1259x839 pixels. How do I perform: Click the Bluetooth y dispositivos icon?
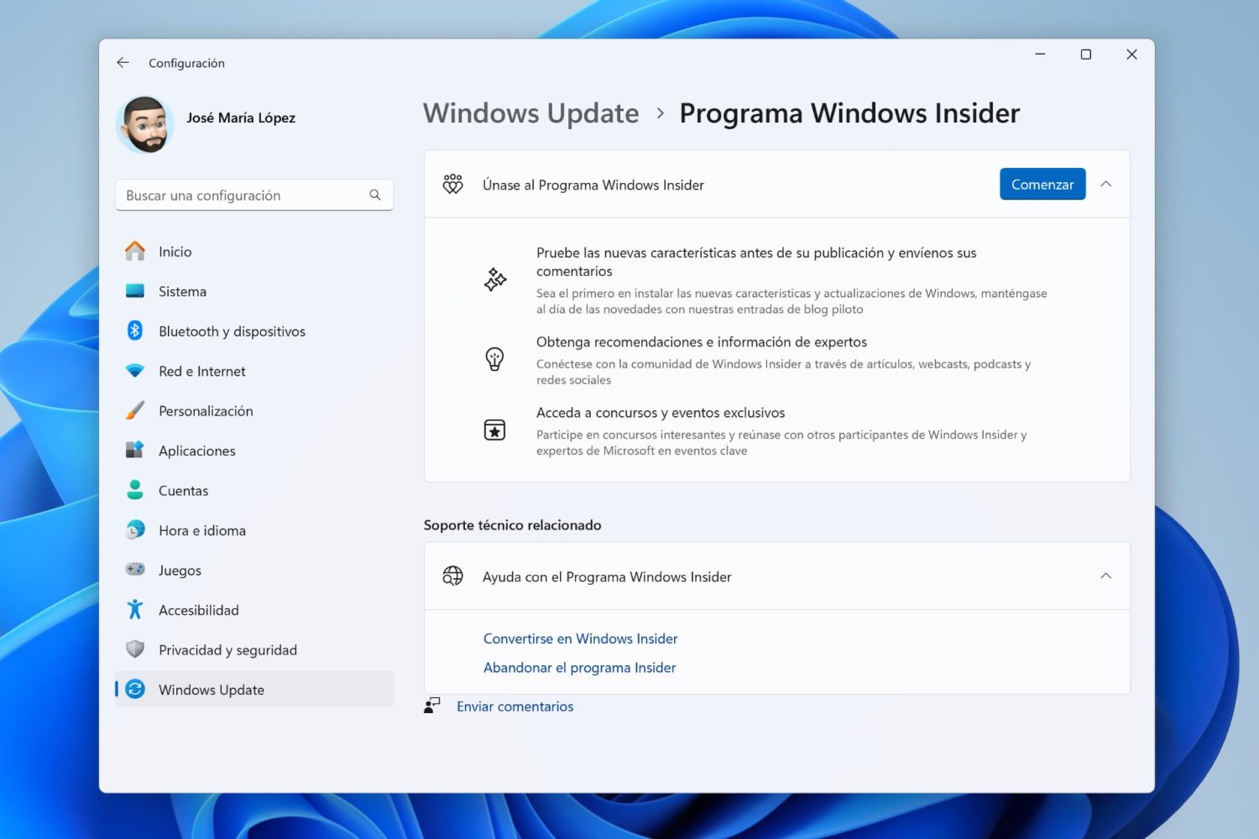tap(135, 331)
